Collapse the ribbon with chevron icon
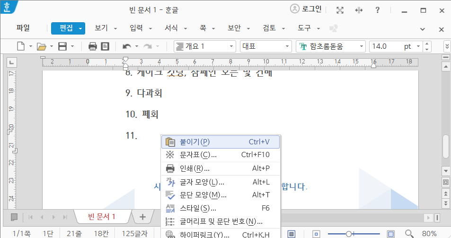This screenshot has width=451, height=238. 423,29
